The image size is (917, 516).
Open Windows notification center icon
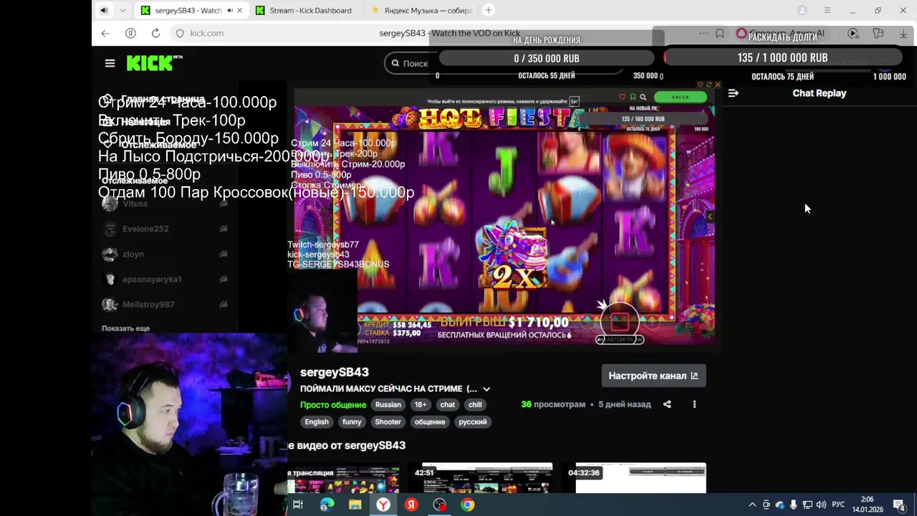[899, 505]
